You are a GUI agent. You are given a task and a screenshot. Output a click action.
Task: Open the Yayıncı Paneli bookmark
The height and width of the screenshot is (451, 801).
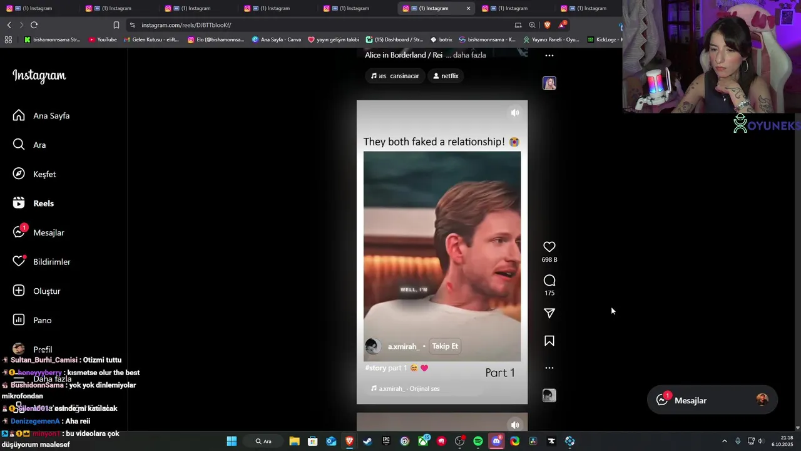(551, 39)
